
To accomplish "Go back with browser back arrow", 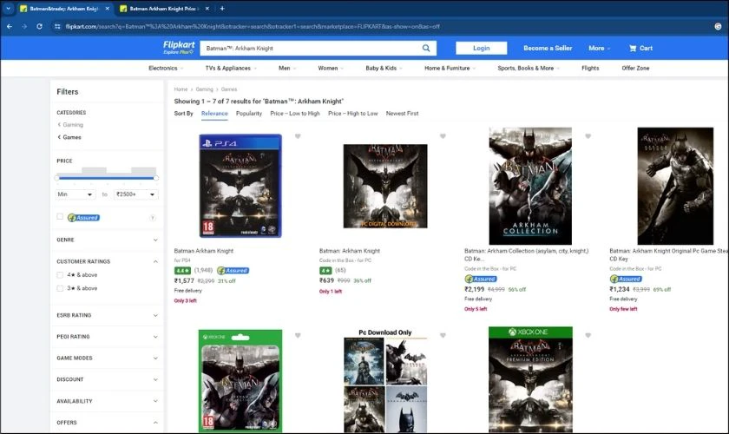I will [10, 27].
